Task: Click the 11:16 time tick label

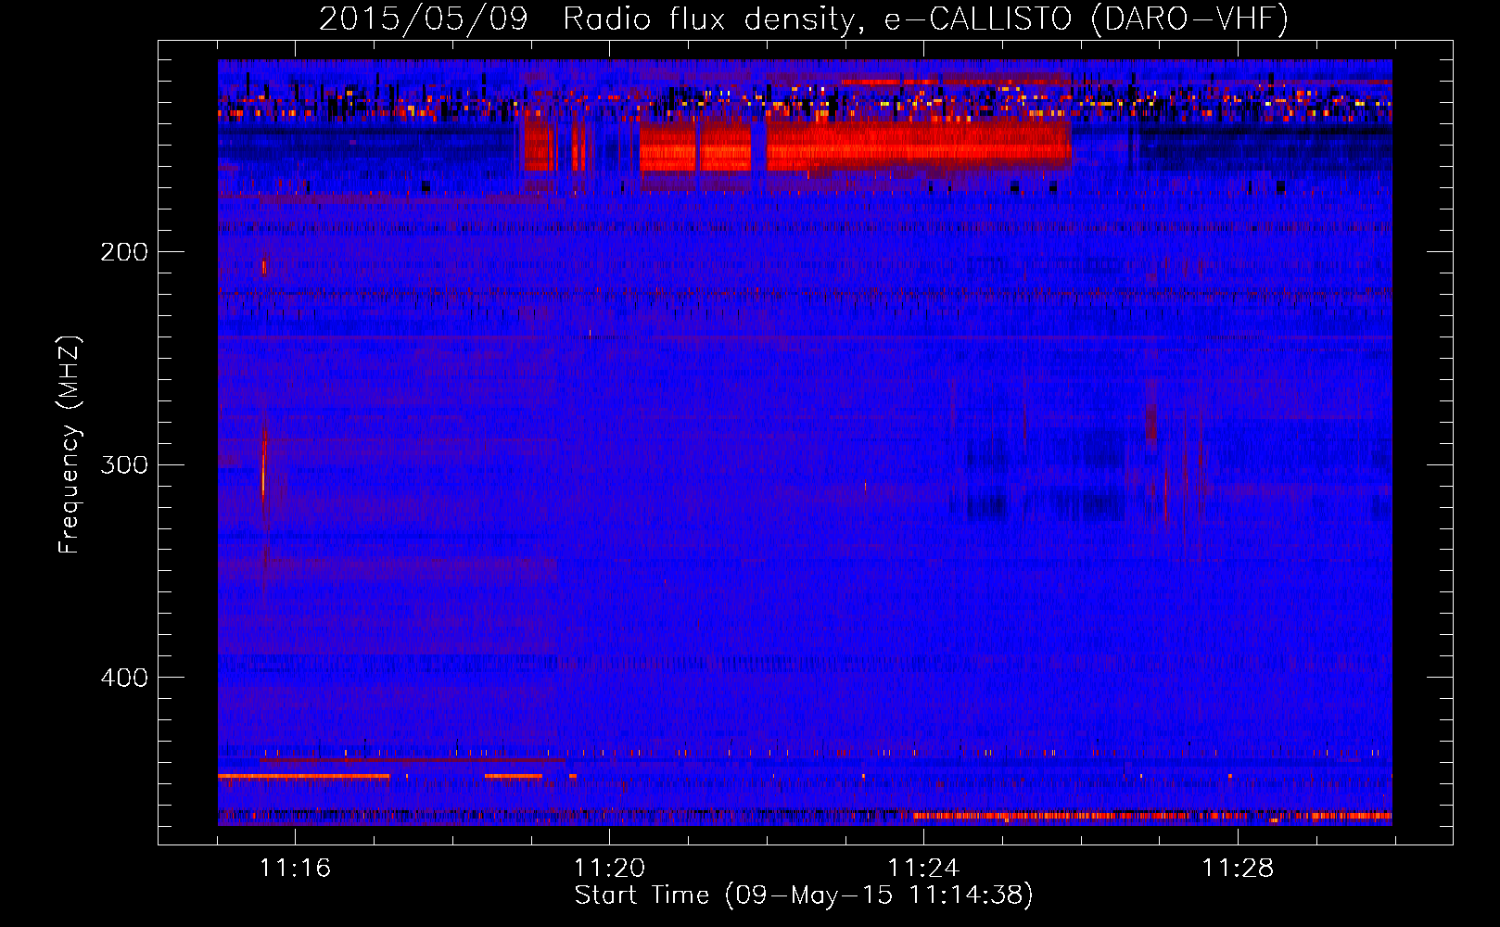Action: pos(295,868)
